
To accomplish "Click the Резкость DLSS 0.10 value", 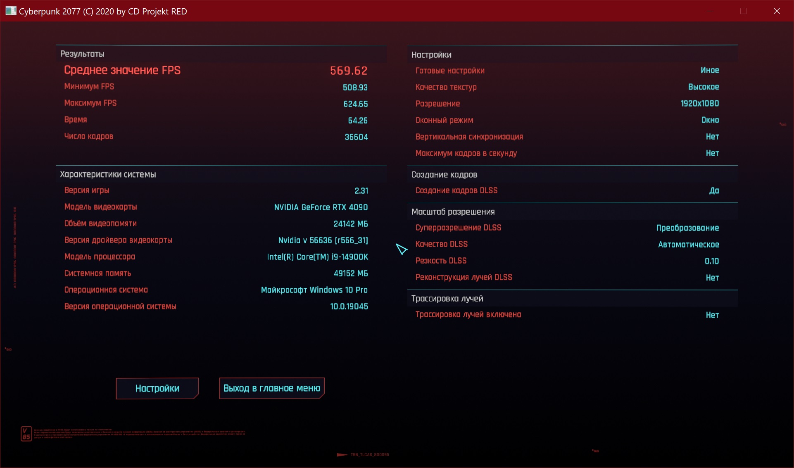I will [711, 261].
